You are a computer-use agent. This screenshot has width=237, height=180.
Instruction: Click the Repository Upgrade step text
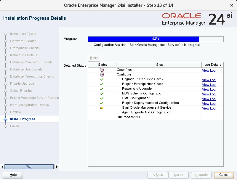point(137,89)
